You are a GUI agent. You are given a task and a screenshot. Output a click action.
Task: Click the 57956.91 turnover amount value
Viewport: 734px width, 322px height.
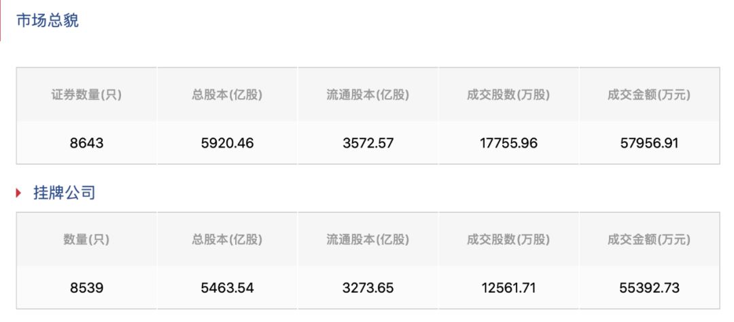(x=649, y=143)
